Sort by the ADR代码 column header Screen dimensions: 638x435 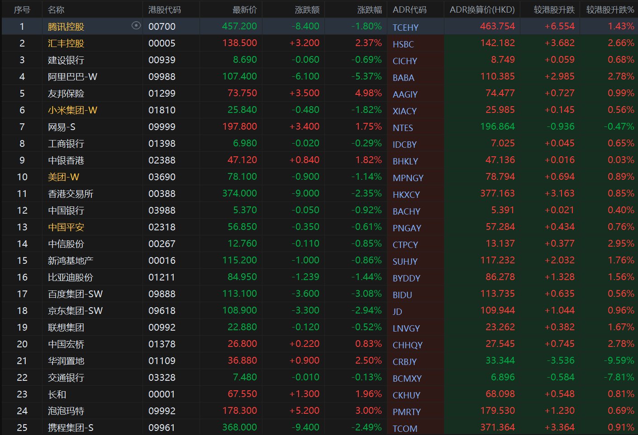pyautogui.click(x=409, y=9)
